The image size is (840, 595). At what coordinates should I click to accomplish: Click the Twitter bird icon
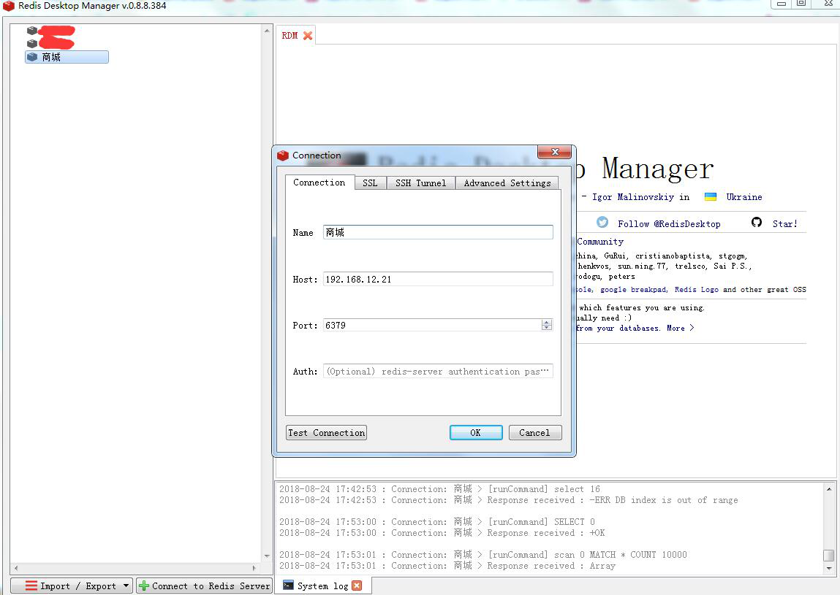602,223
